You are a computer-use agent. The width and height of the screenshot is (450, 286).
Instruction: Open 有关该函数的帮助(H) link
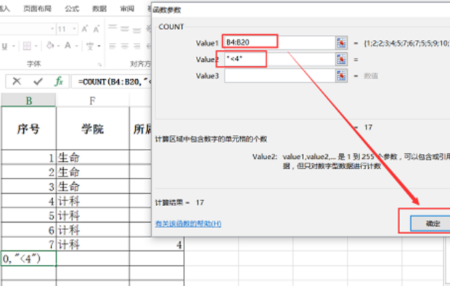coord(188,224)
